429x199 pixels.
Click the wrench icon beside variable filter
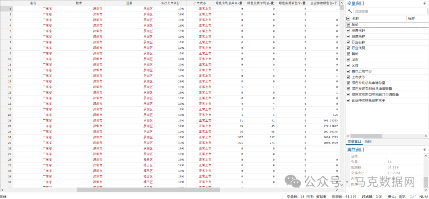click(x=350, y=11)
